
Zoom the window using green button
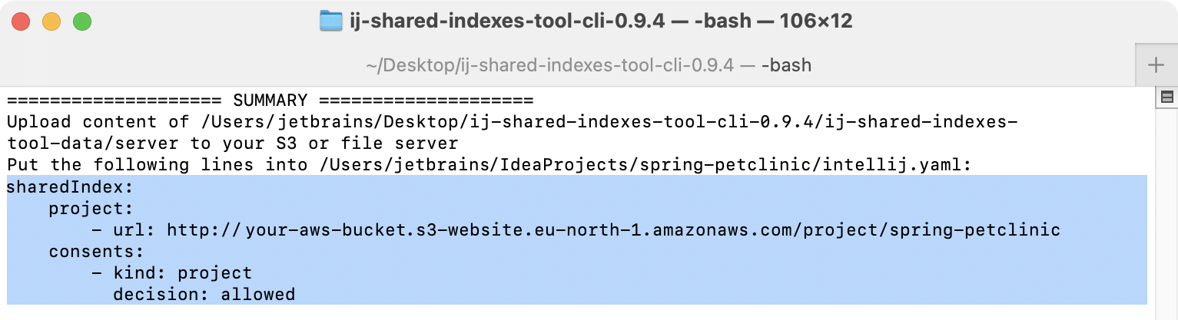[x=82, y=21]
